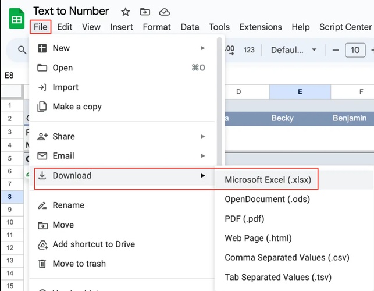Select Rename from File menu
Viewport: 374px width, 291px height.
[x=122, y=205]
